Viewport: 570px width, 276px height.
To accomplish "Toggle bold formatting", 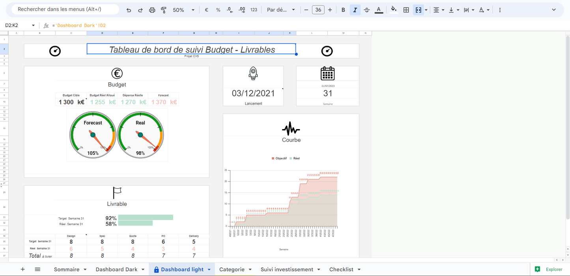I will 343,10.
